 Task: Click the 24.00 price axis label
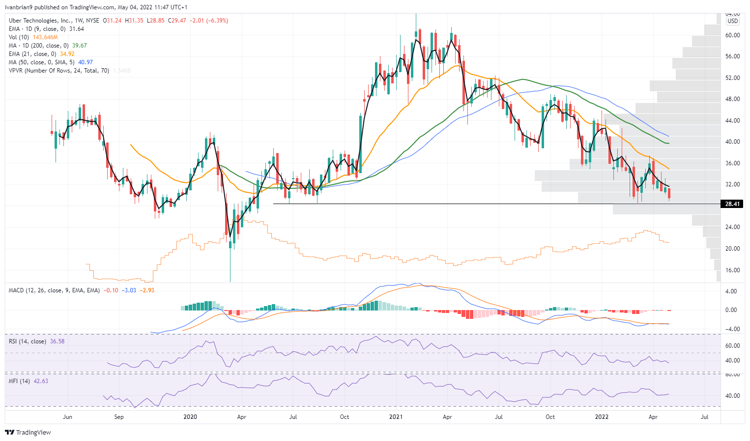(733, 227)
